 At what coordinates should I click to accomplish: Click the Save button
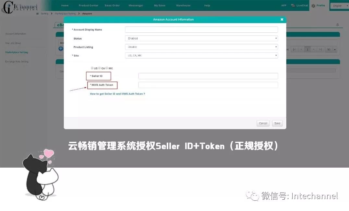point(277,123)
